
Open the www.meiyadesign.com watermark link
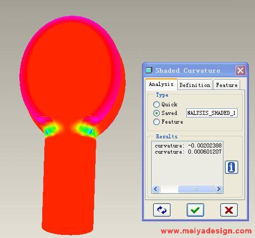coord(206,231)
